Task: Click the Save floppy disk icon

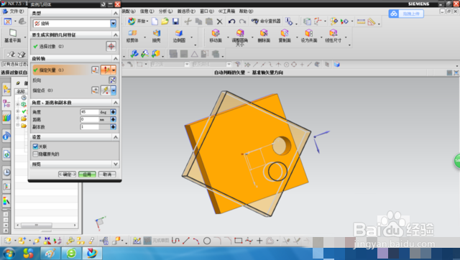Action: pyautogui.click(x=175, y=22)
